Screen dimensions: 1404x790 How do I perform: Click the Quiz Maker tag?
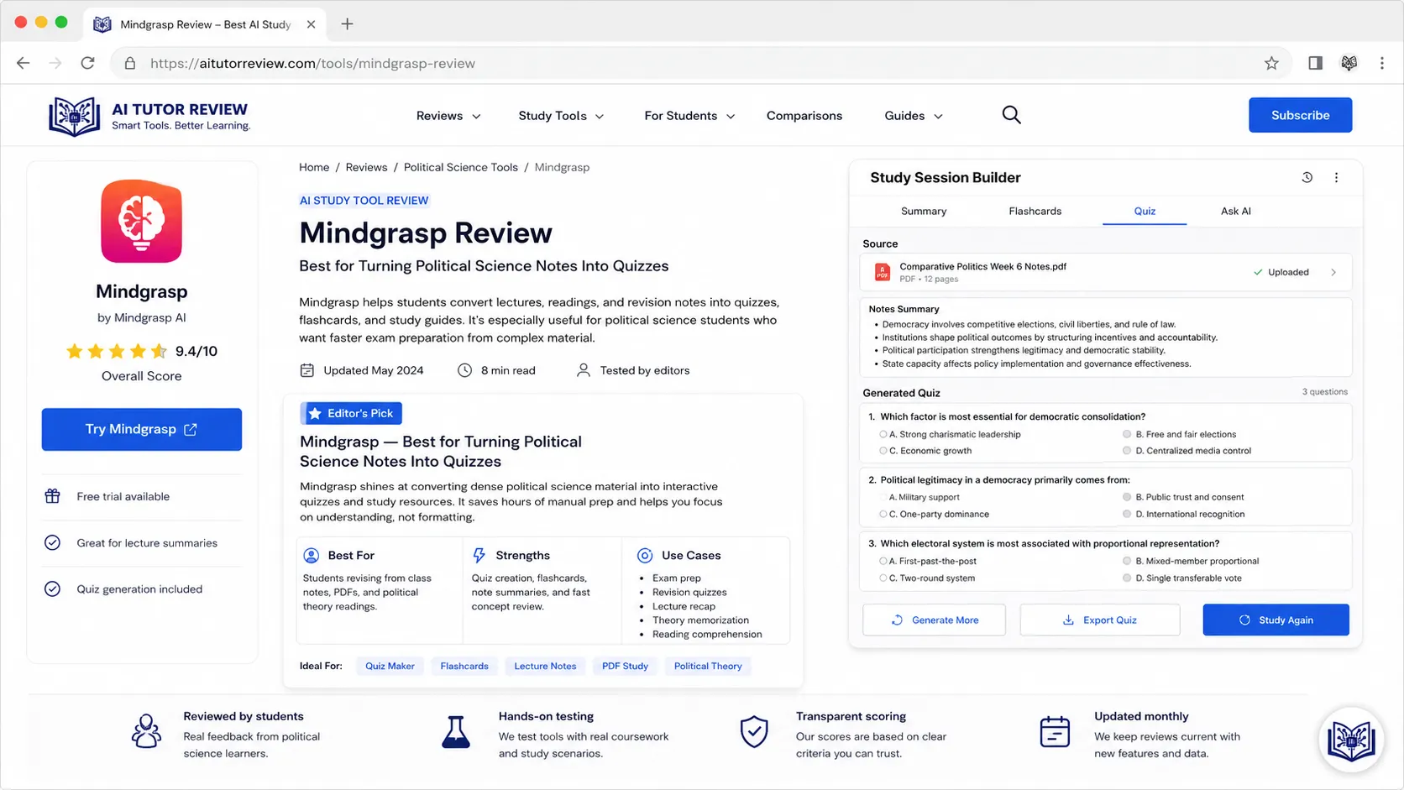390,666
